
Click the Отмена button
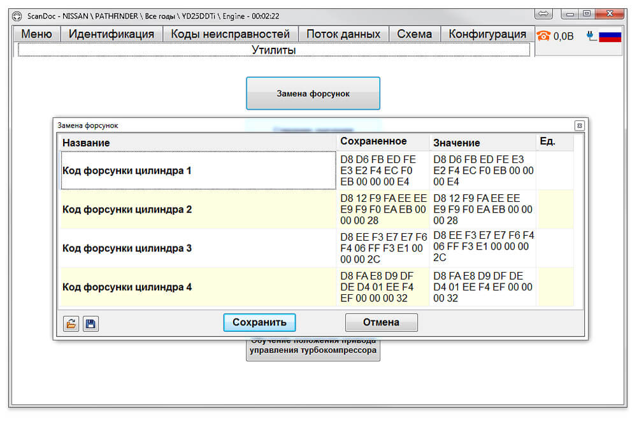tap(381, 322)
